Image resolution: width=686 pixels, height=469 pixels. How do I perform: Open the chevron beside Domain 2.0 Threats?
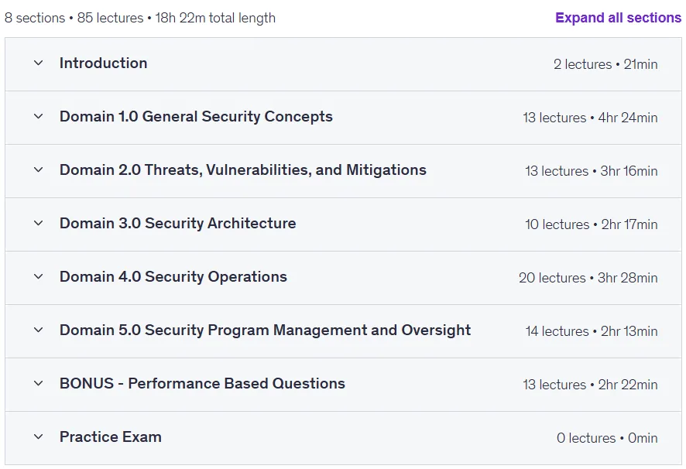pos(39,169)
